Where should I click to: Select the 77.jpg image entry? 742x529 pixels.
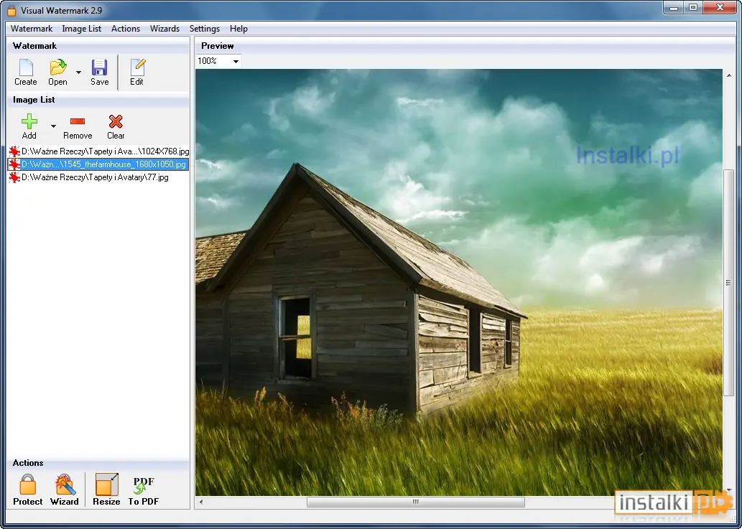(x=89, y=177)
